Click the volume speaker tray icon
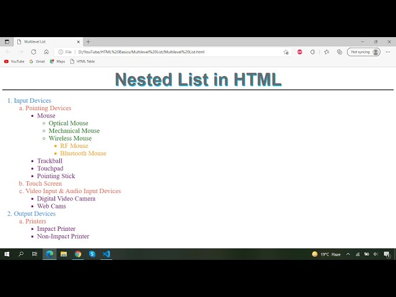The width and height of the screenshot is (396, 297). [376, 254]
